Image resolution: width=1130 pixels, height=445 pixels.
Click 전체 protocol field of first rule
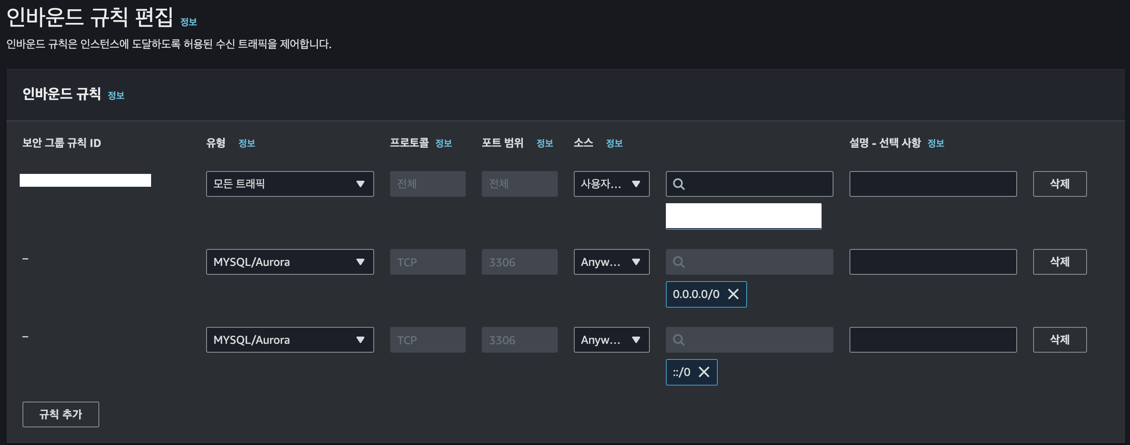[x=428, y=184]
